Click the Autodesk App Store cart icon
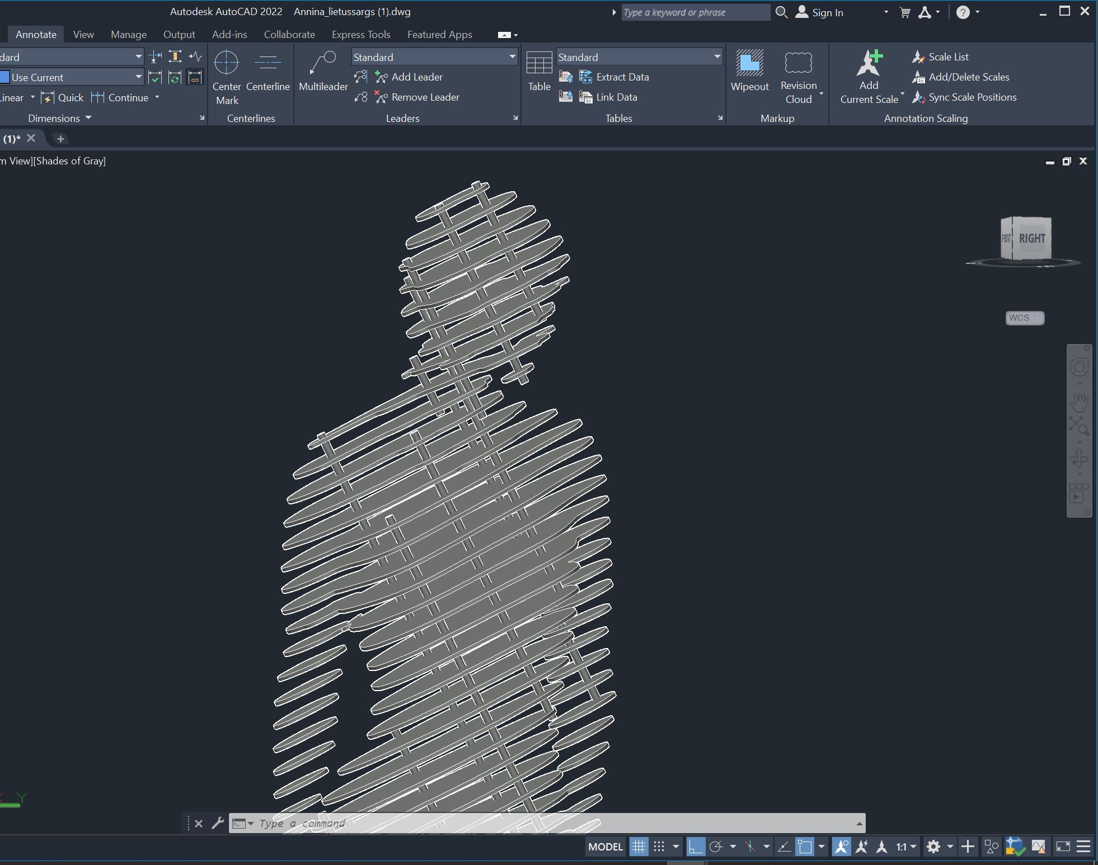 [905, 12]
